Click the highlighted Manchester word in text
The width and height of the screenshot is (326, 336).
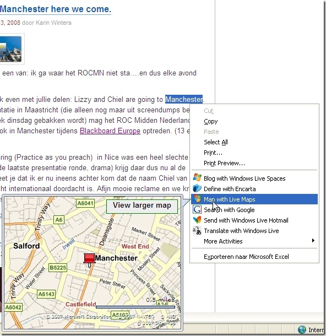(184, 99)
